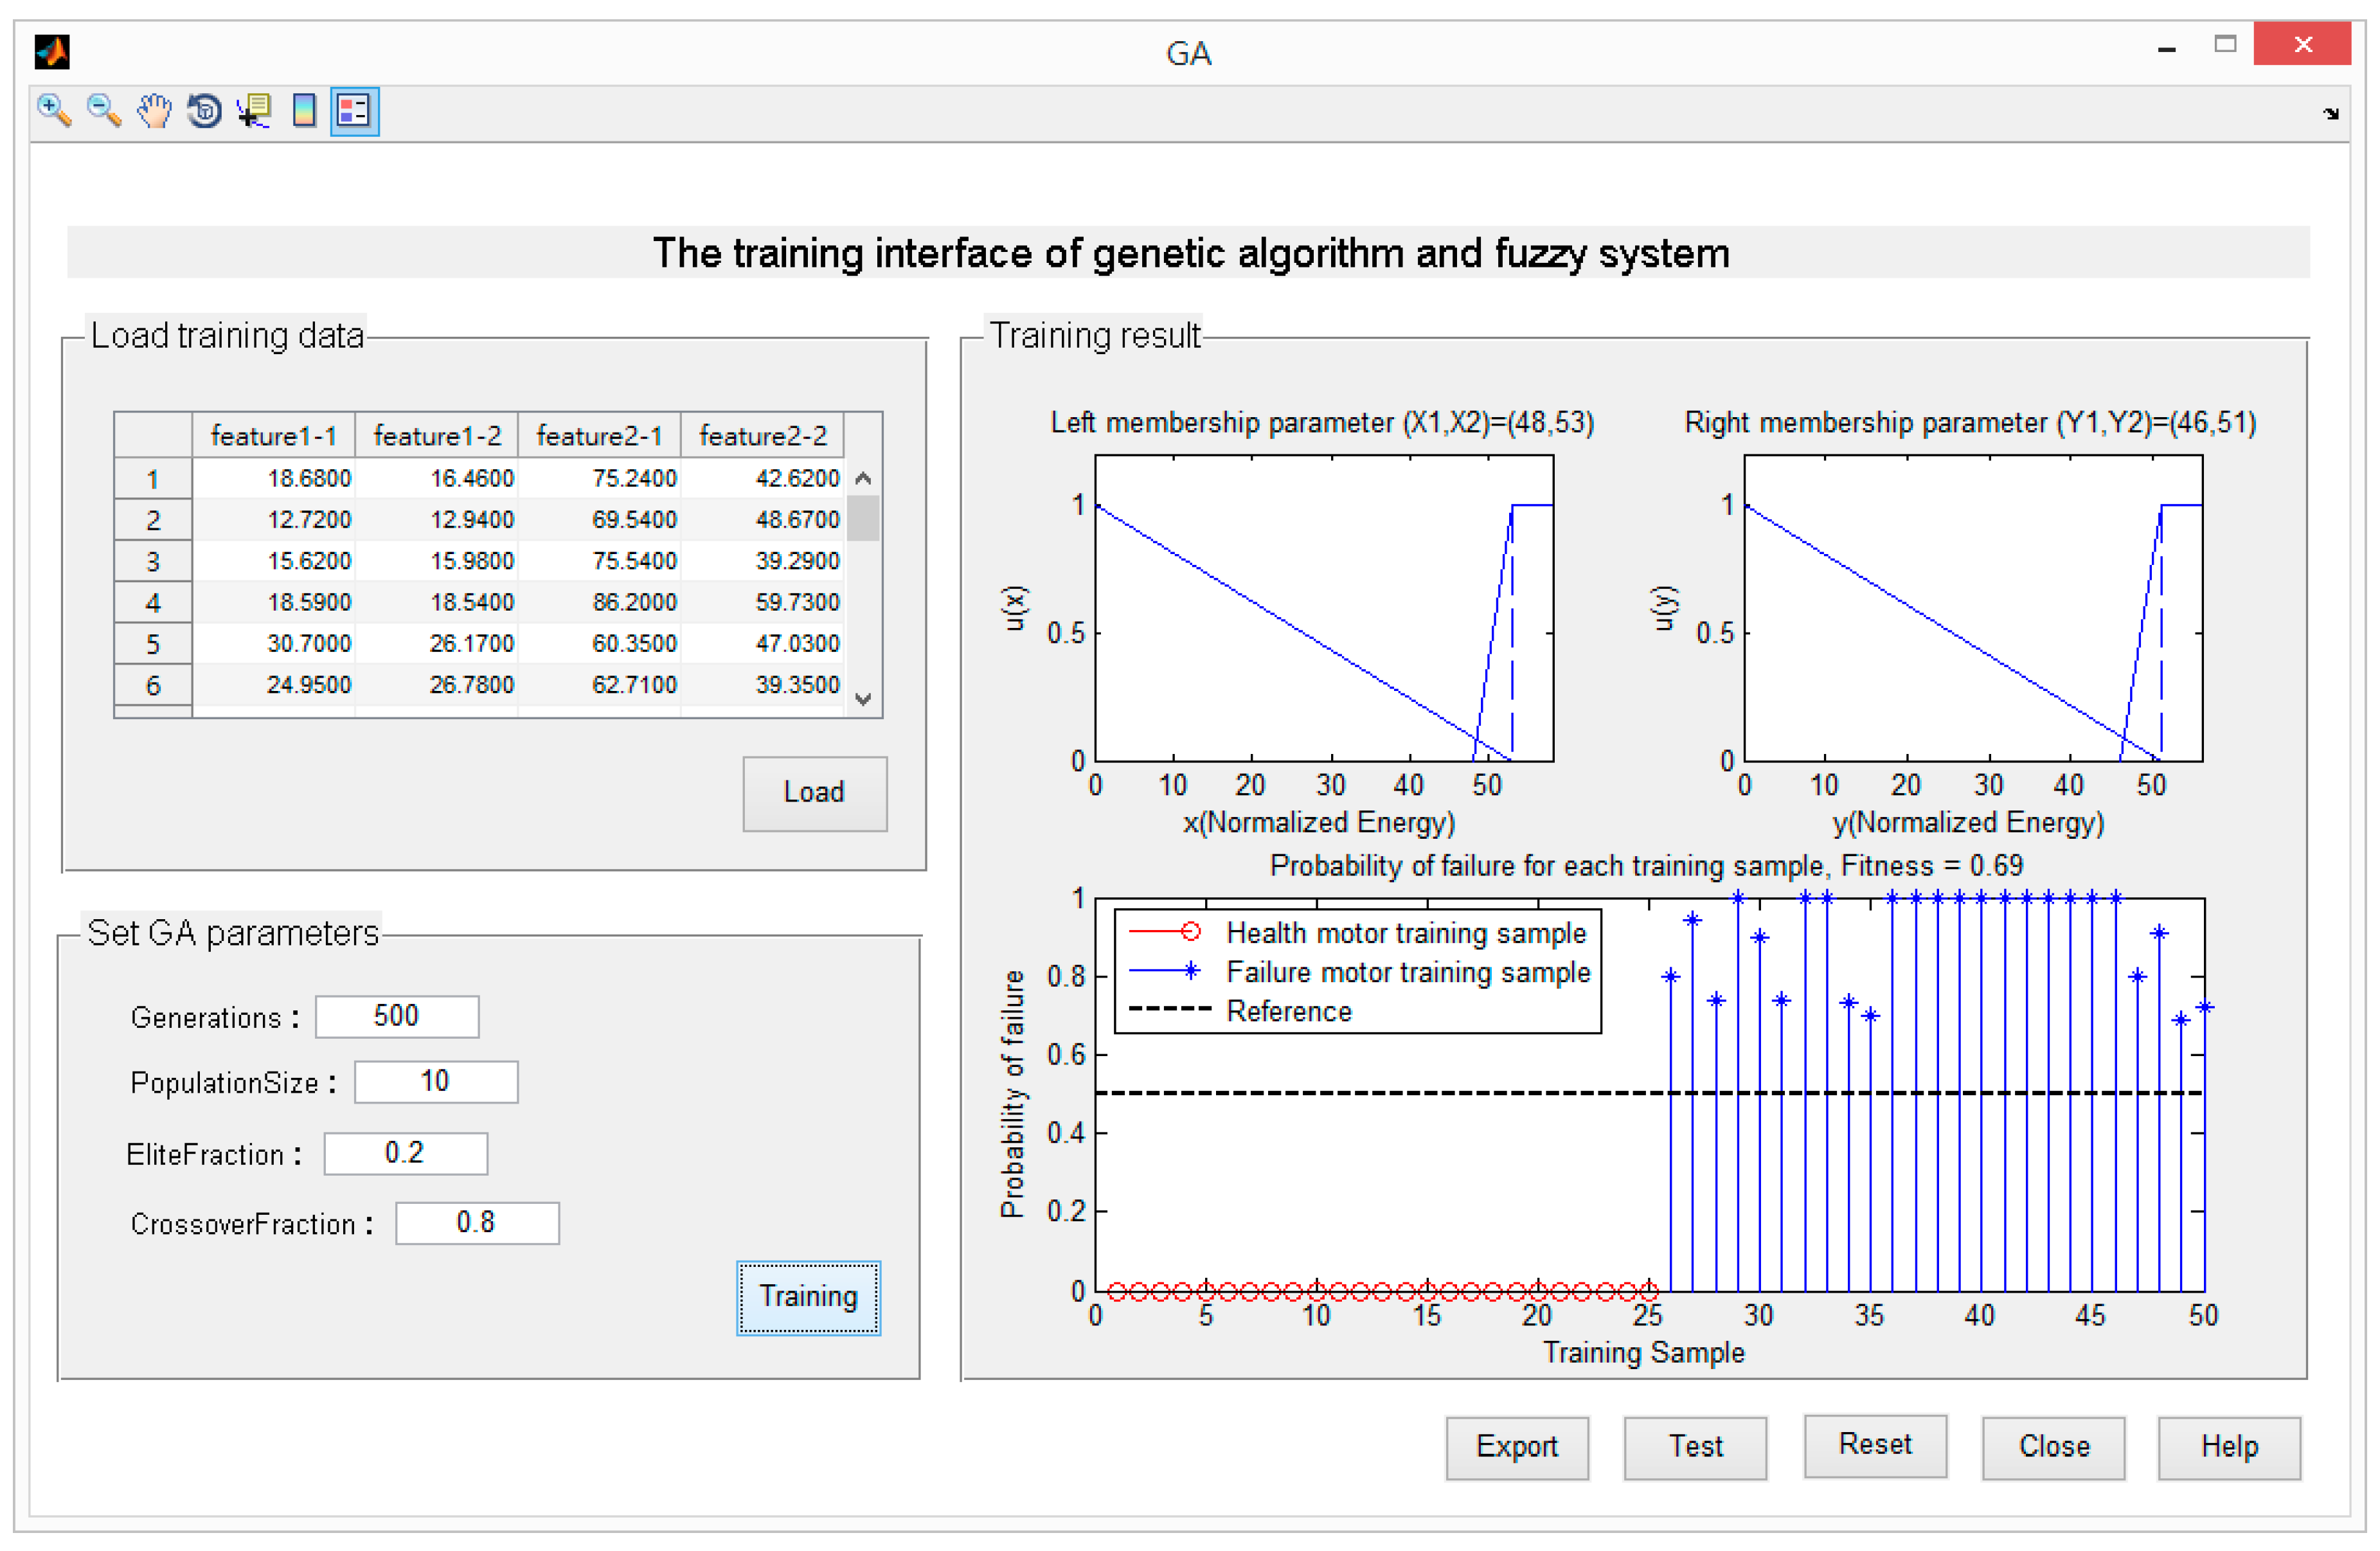This screenshot has height=1551, width=2380.
Task: Select the Zoom In tool
Action: coord(54,110)
